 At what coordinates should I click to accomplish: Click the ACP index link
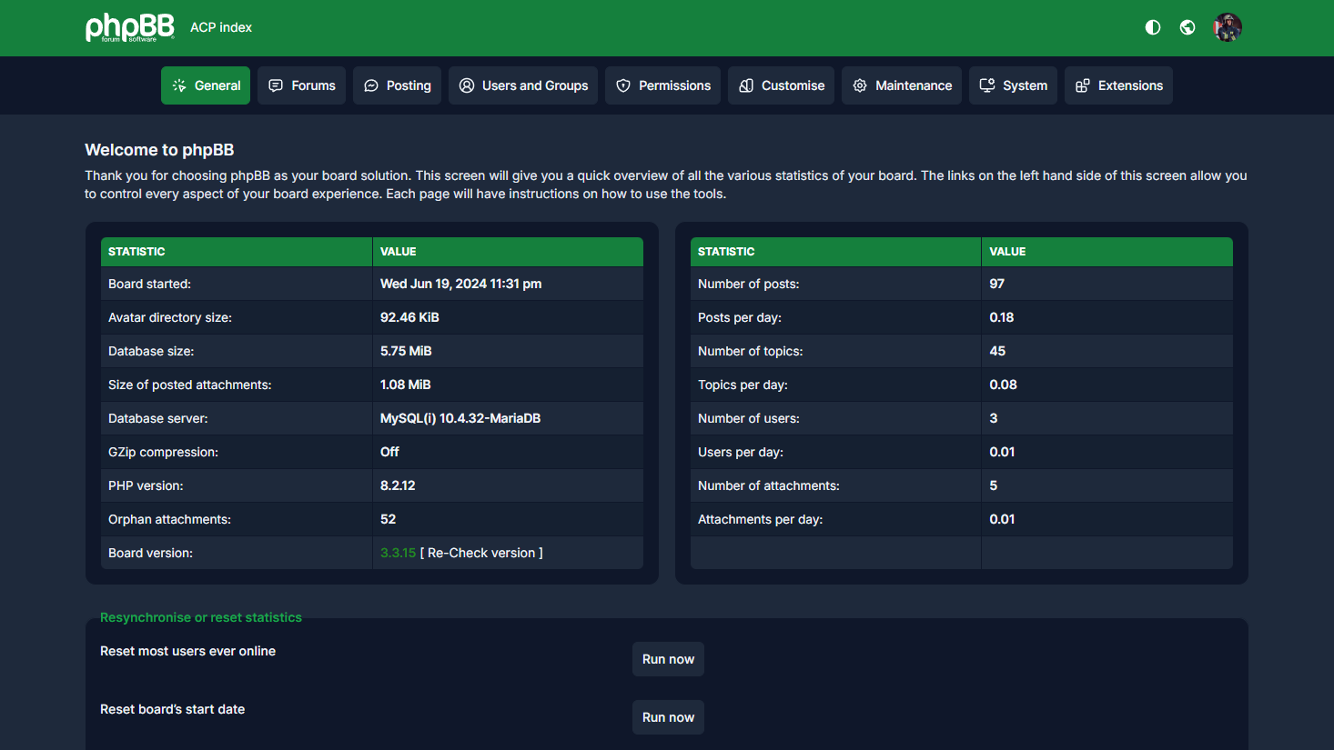tap(221, 27)
